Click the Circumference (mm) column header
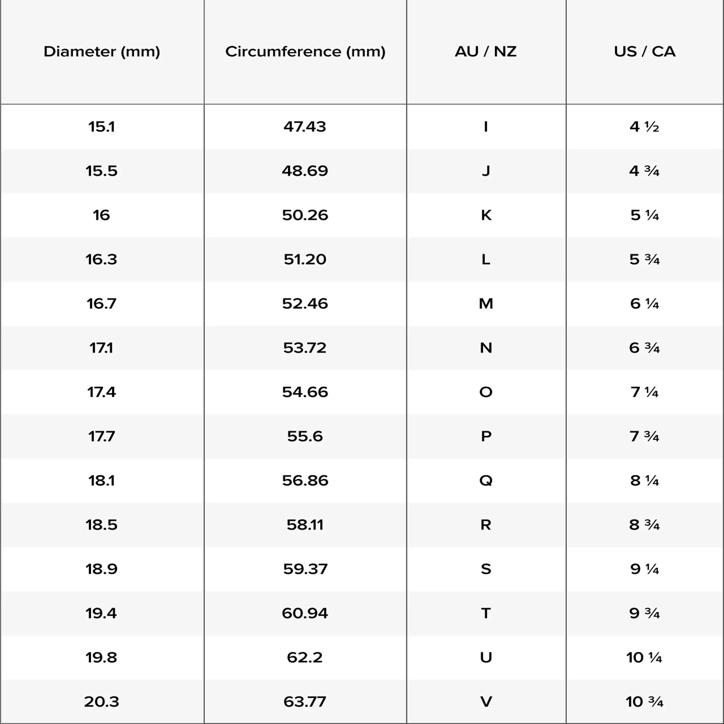 pyautogui.click(x=305, y=51)
